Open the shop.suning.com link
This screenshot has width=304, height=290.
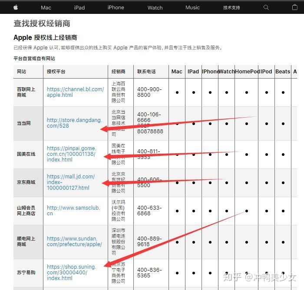72,272
